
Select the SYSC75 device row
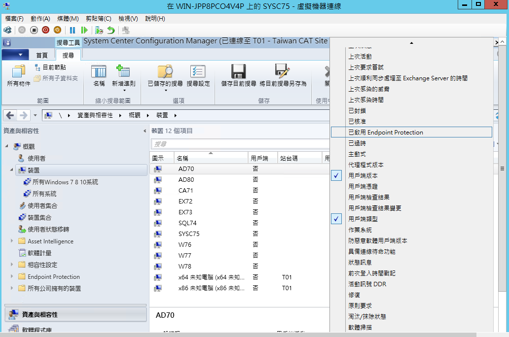click(x=240, y=234)
